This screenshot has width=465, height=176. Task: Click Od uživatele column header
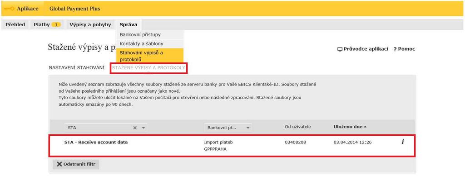coord(297,127)
